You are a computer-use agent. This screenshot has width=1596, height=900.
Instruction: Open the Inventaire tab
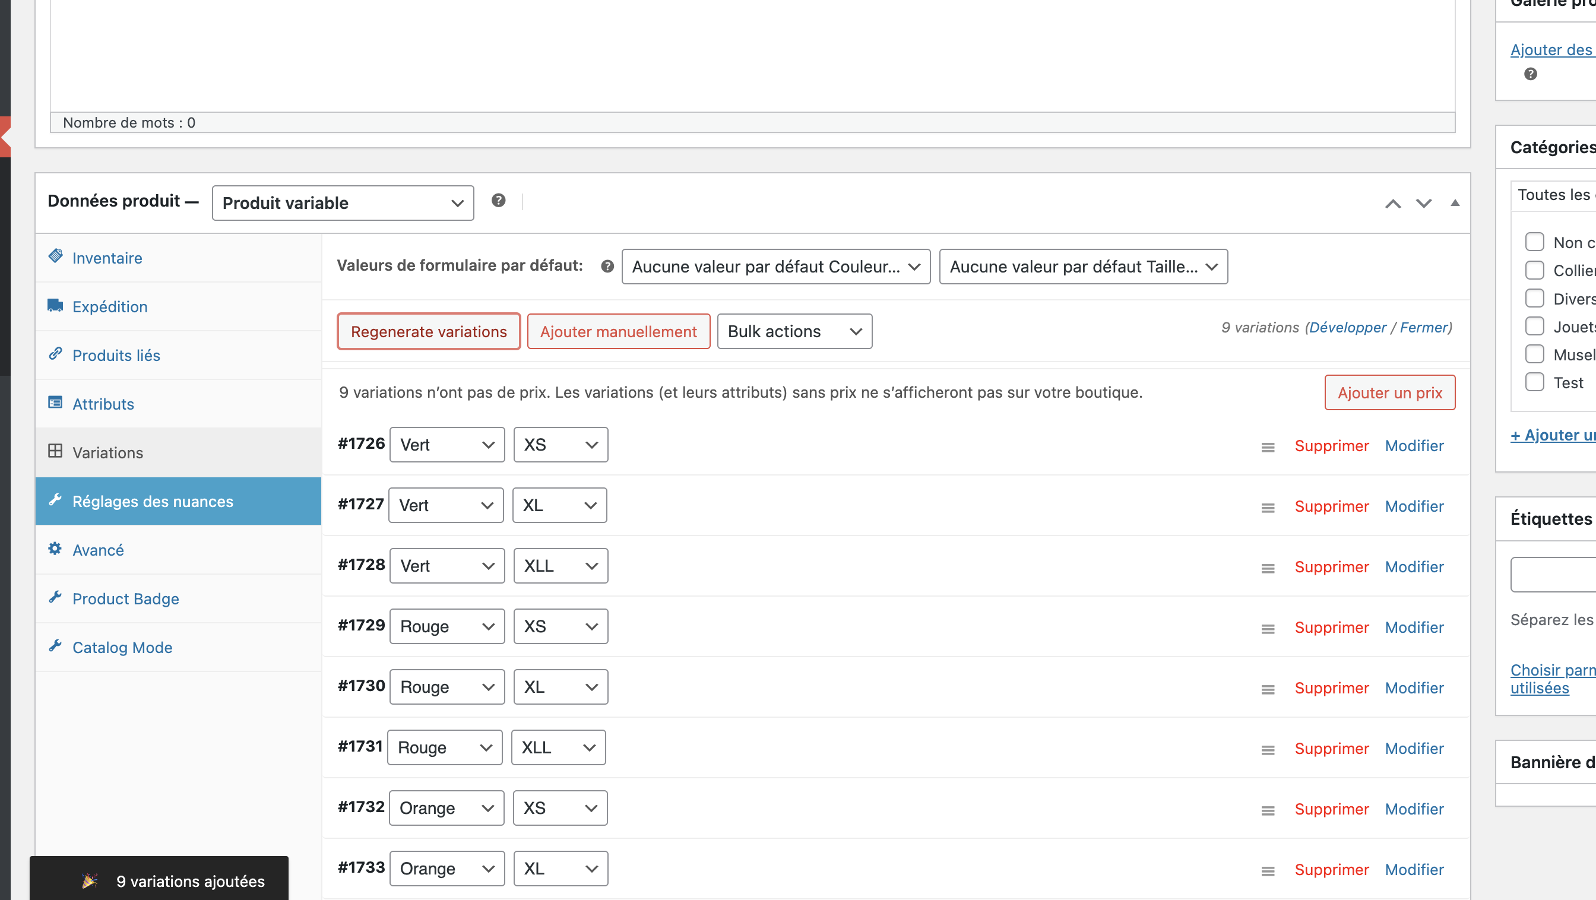[x=106, y=258]
